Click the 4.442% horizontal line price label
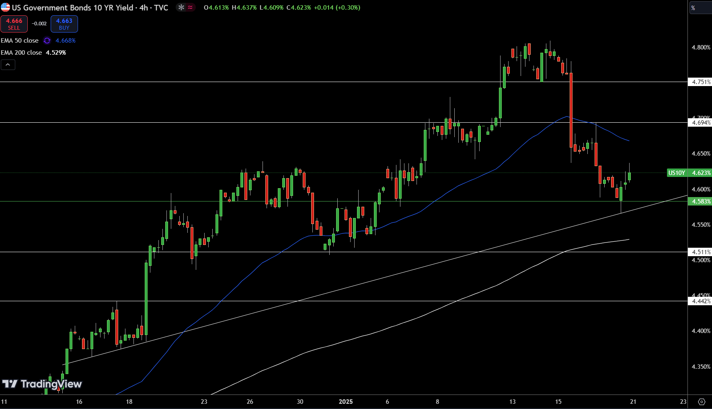The width and height of the screenshot is (712, 409). [700, 301]
